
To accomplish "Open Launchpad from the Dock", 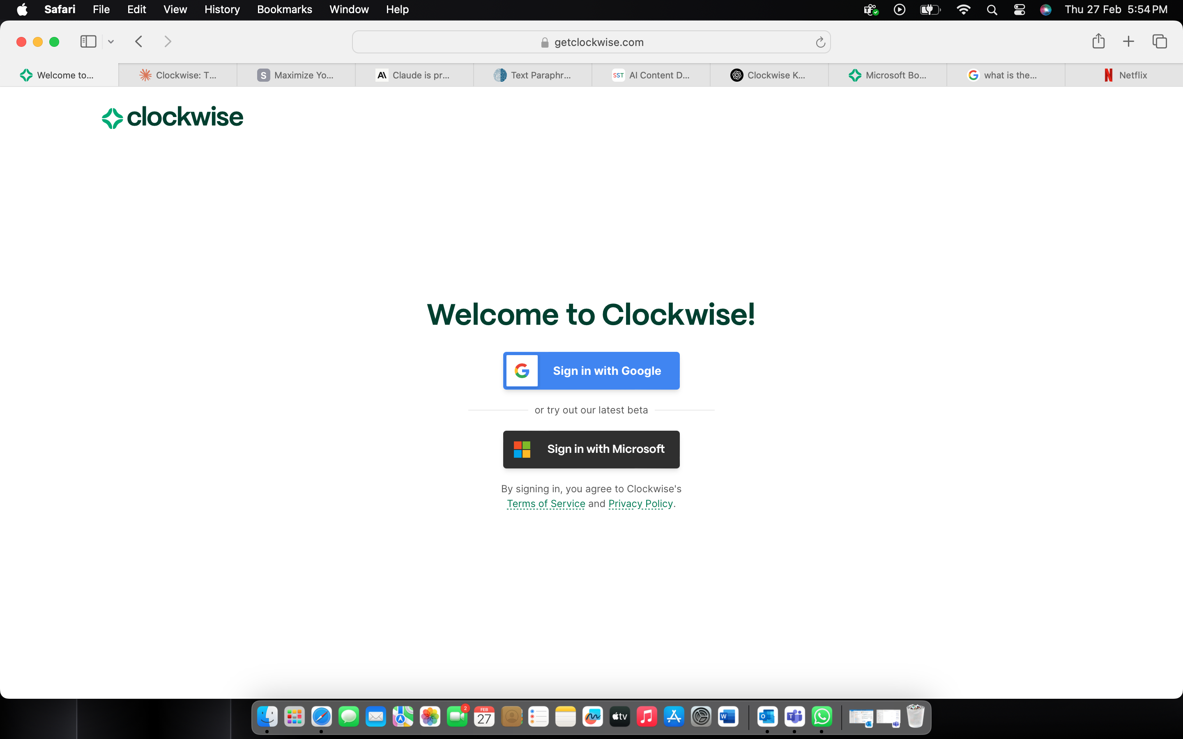I will coord(294,717).
